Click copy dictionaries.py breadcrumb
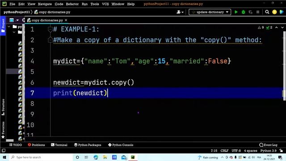 click(52, 12)
